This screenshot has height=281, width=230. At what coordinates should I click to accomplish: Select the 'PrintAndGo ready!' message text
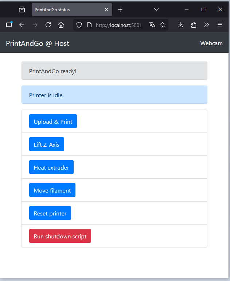[53, 71]
